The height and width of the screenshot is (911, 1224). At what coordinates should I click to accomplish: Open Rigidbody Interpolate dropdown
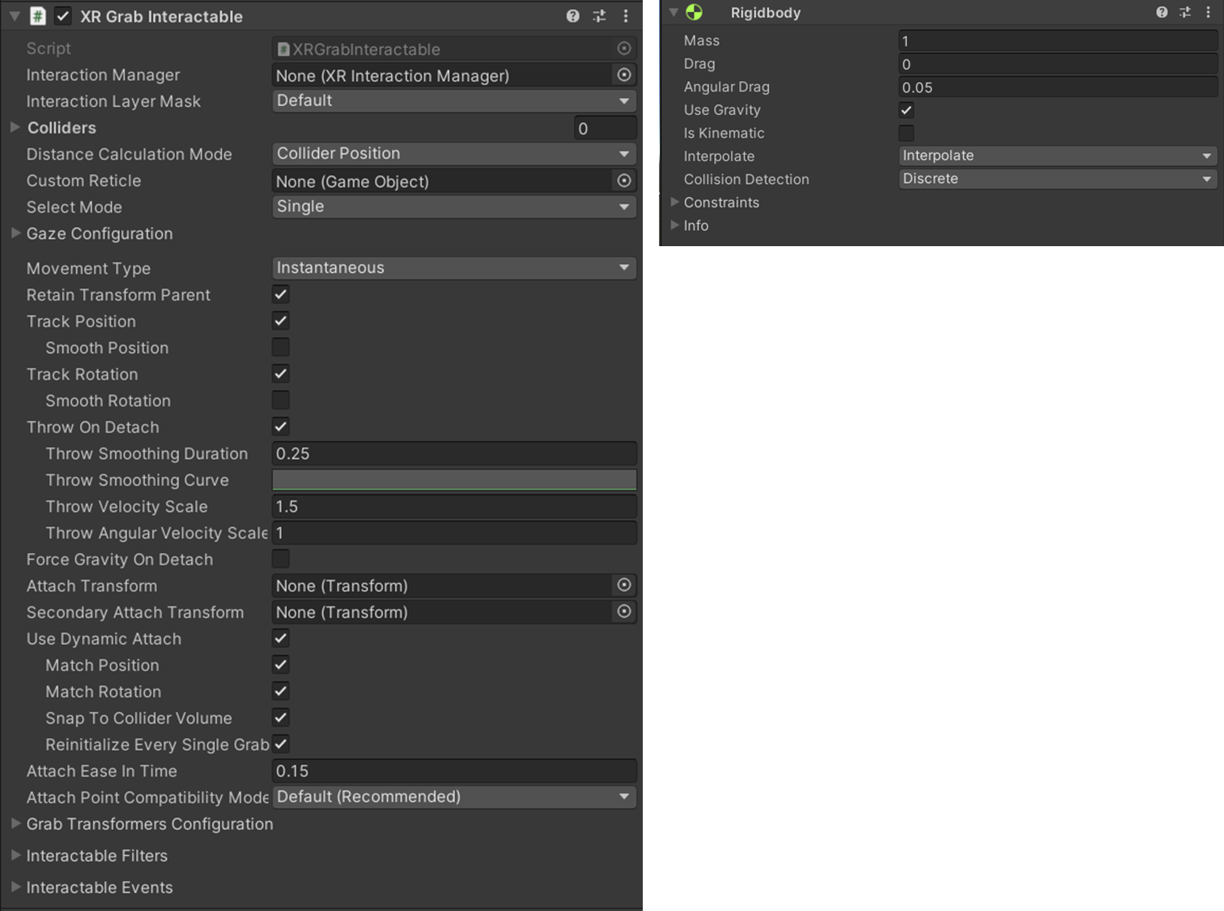pos(1058,155)
